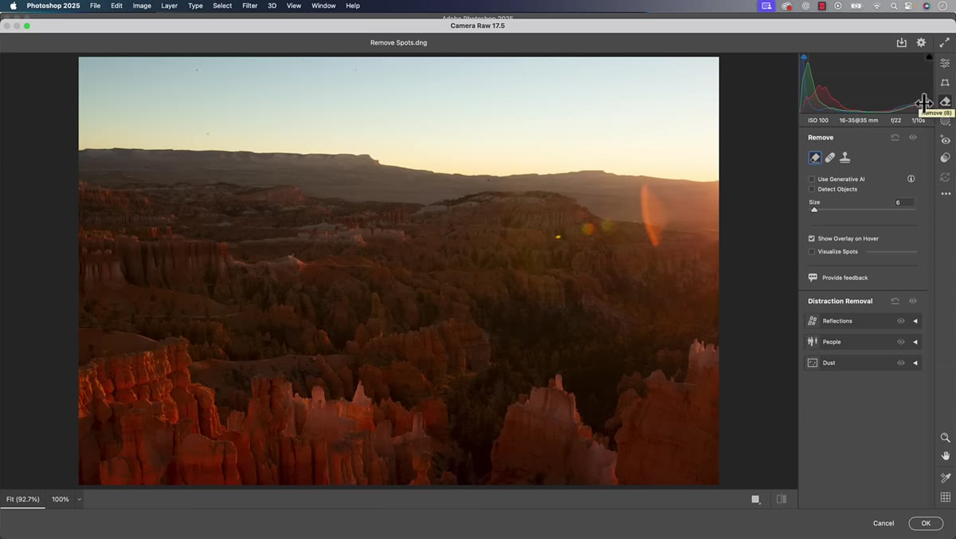
Task: Set zoom to Fit (92.7%)
Action: [23, 499]
